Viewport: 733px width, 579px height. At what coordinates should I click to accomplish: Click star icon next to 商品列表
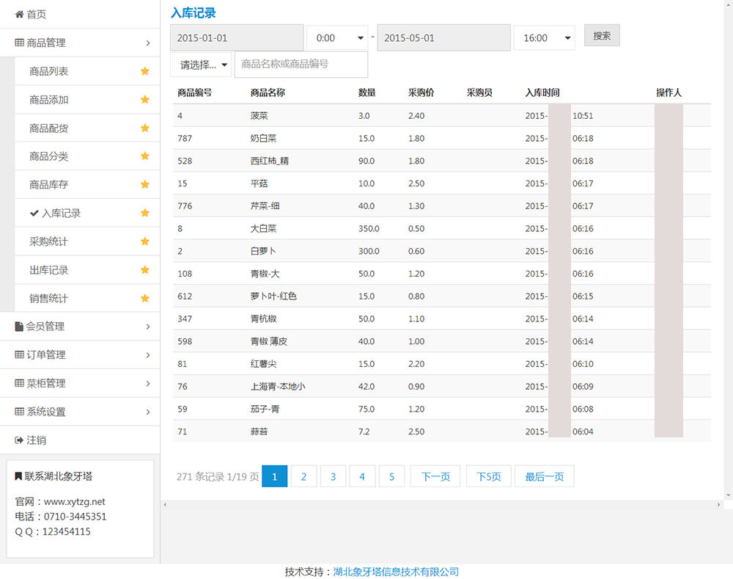145,71
